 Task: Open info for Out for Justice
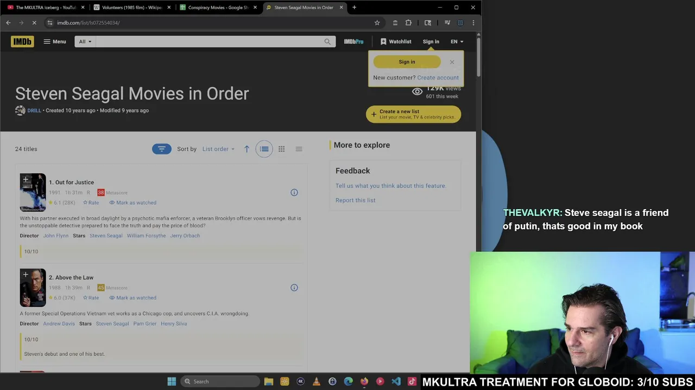coord(294,192)
